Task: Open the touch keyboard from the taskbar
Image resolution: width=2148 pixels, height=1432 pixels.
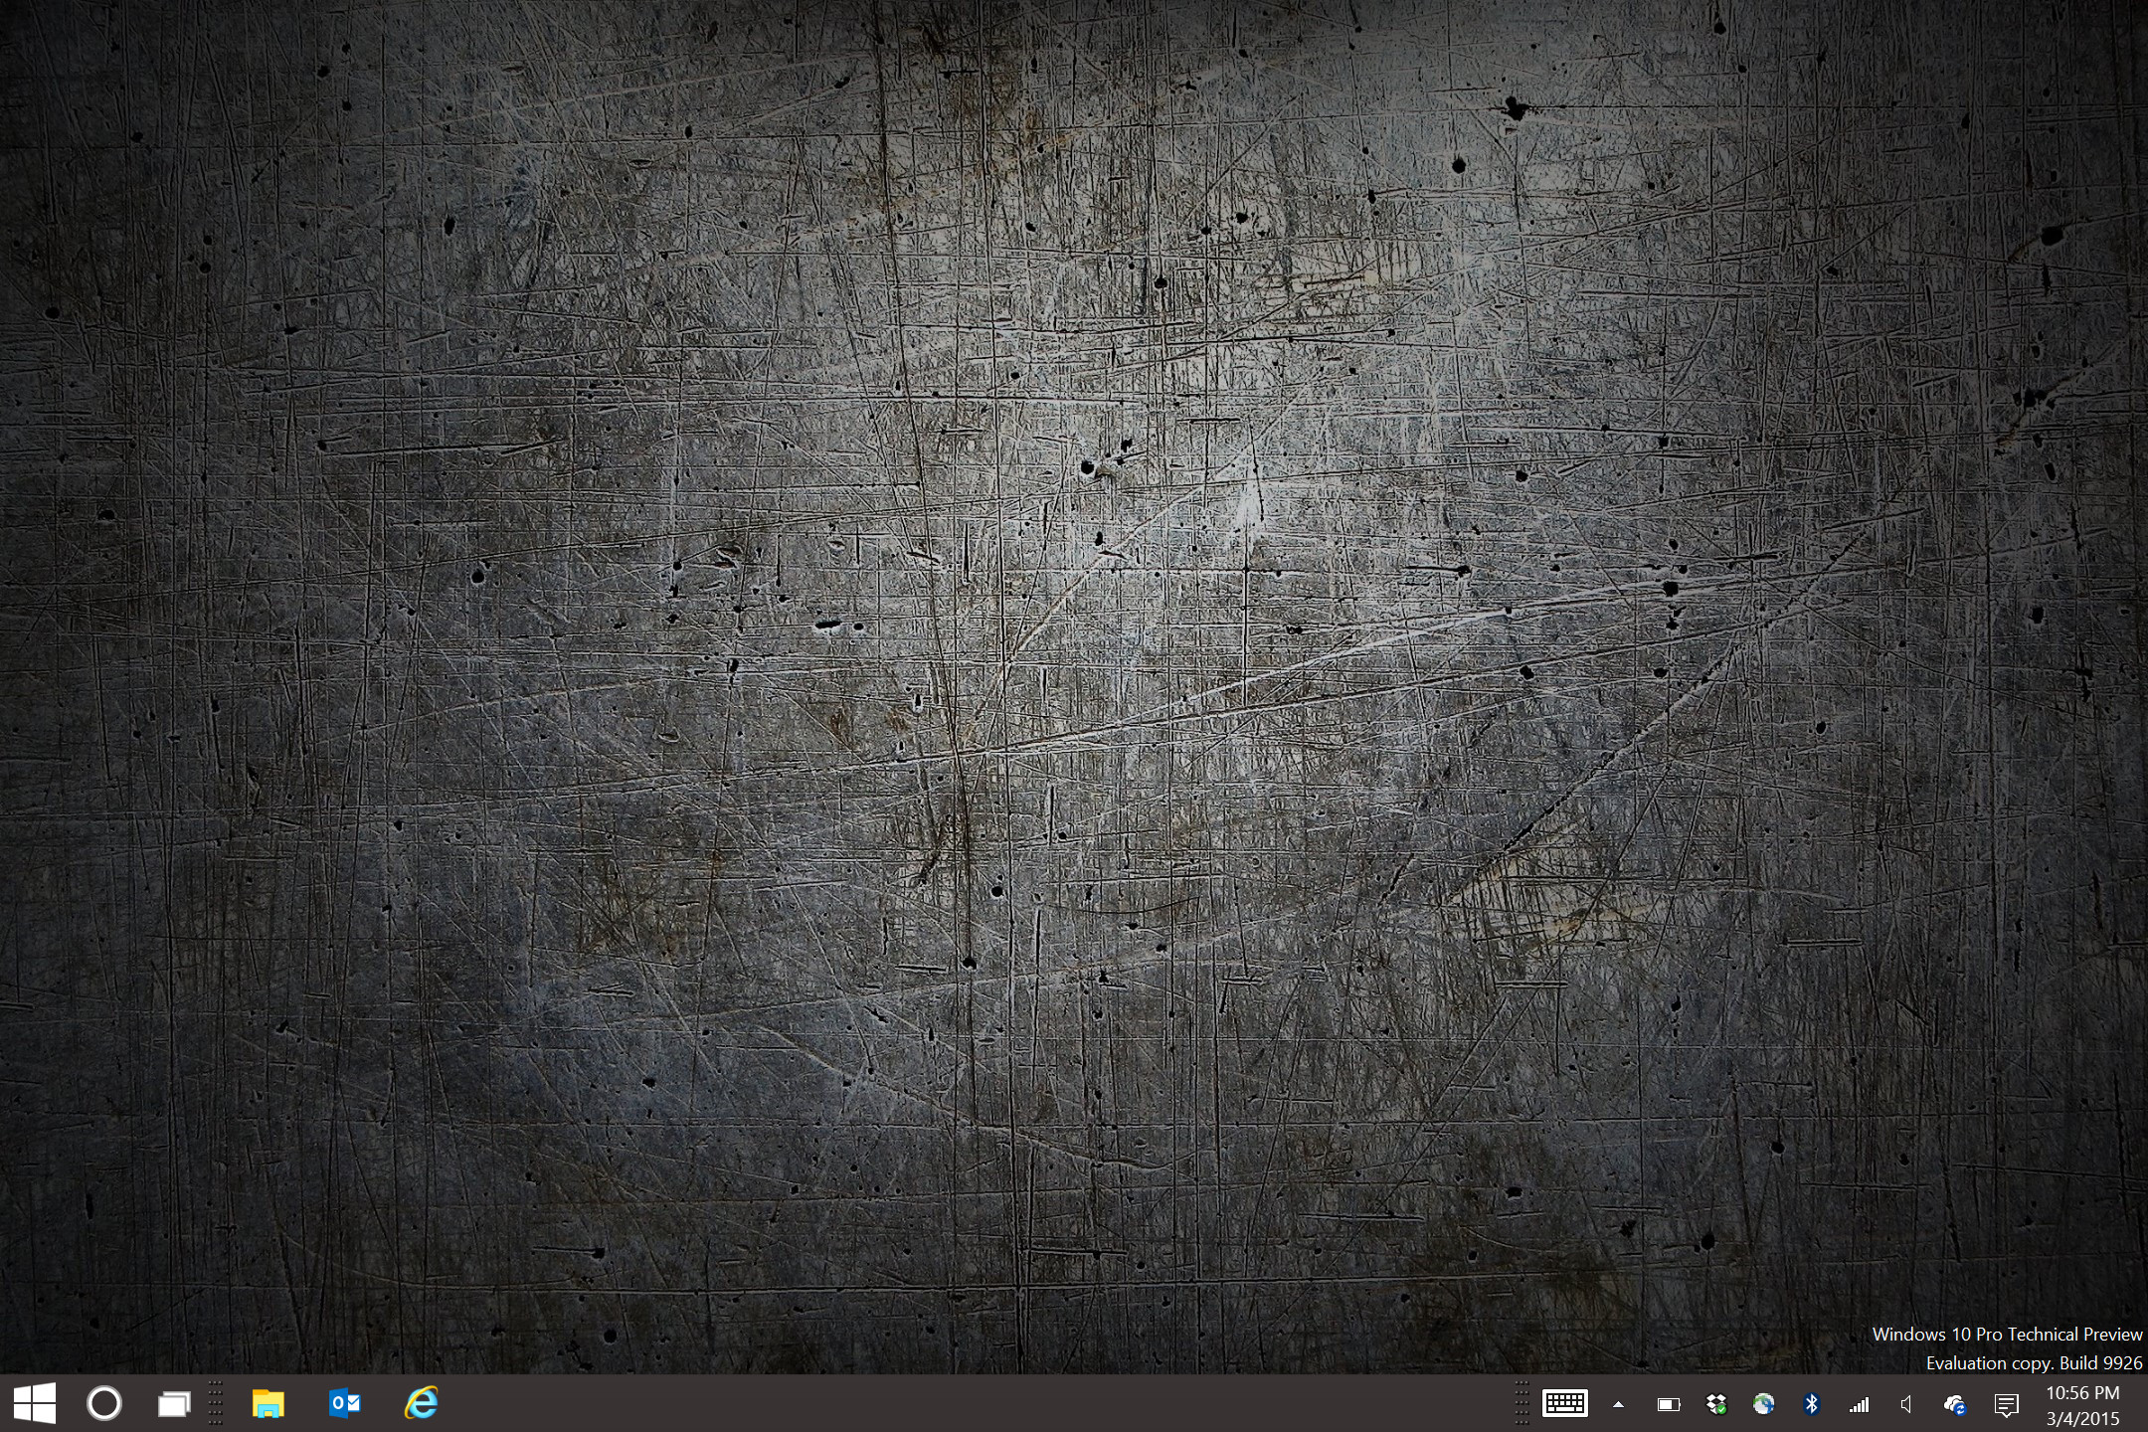Action: 1563,1403
